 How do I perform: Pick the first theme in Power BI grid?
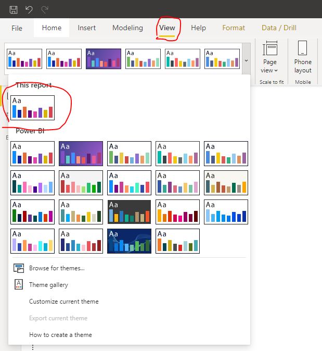pos(32,154)
